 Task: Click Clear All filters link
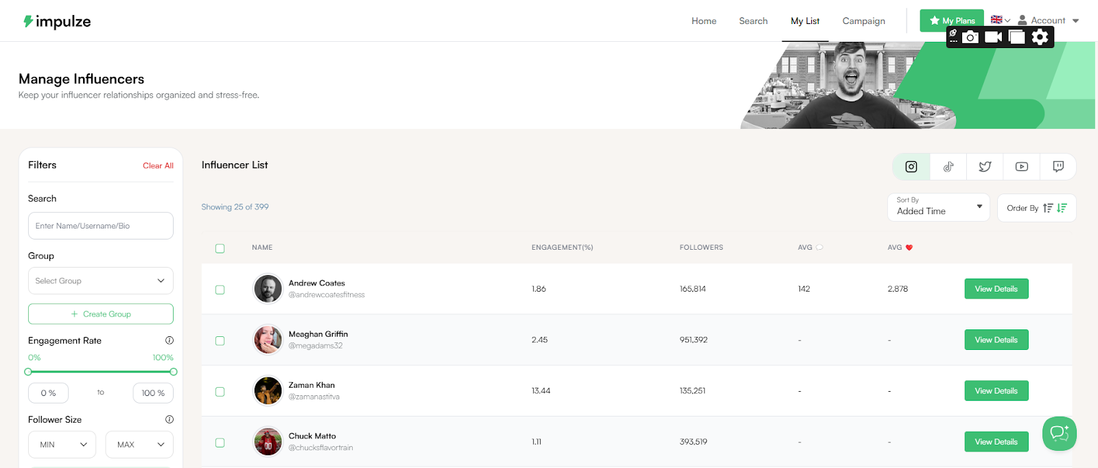(x=158, y=165)
